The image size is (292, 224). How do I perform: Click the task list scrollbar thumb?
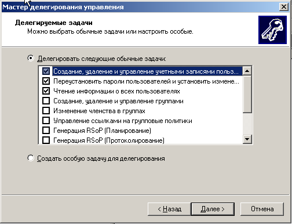pos(247,94)
